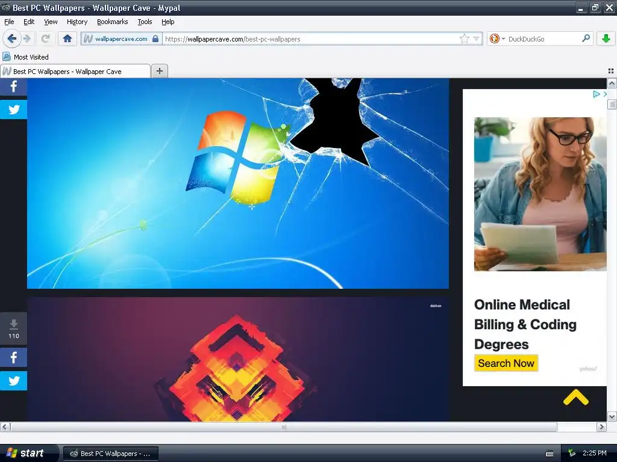Click the AdChoices triangle icon
This screenshot has width=617, height=462.
click(596, 94)
